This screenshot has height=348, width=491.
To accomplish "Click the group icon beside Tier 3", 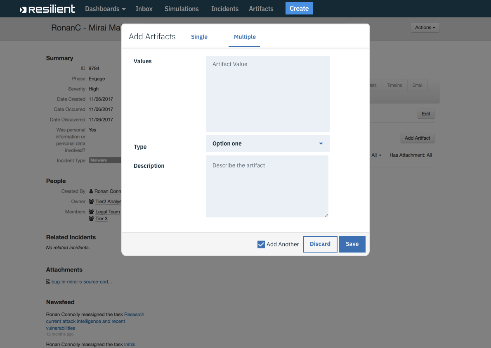I will [x=91, y=218].
